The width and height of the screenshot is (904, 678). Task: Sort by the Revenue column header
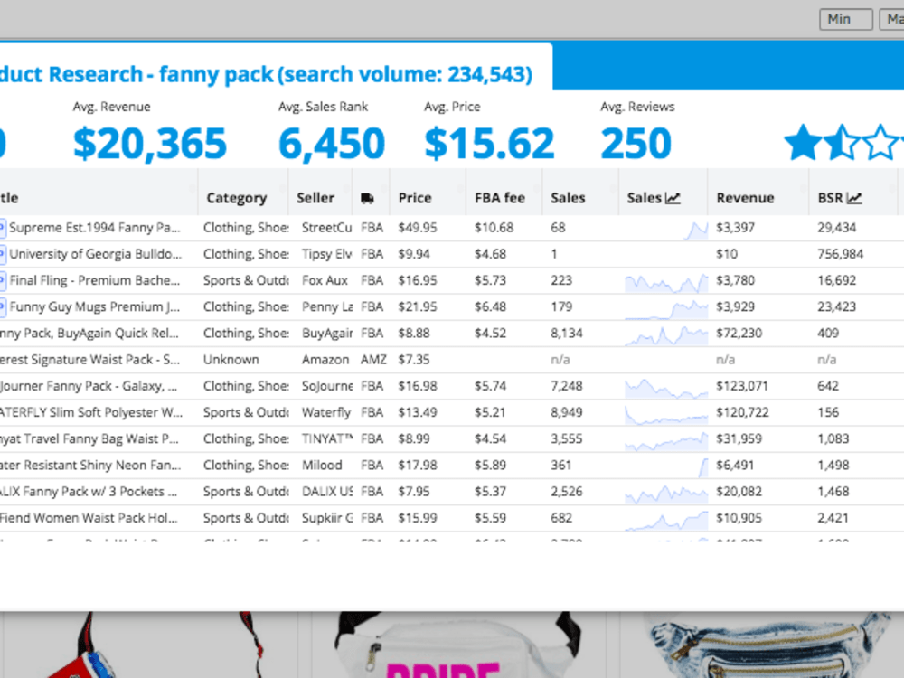(745, 198)
